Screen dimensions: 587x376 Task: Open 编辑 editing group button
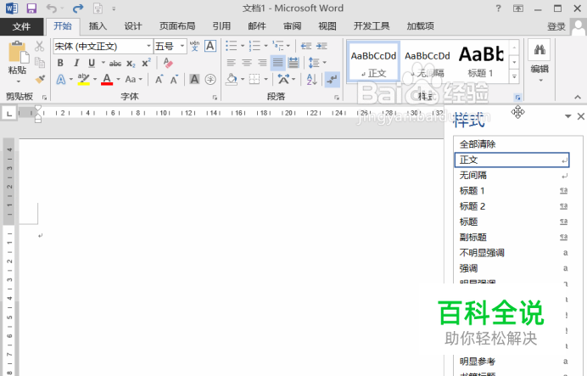point(539,62)
